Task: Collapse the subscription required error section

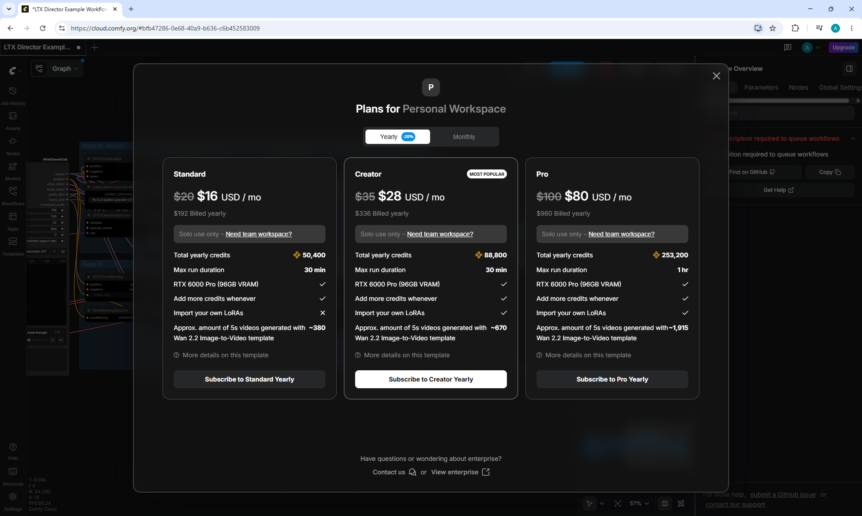Action: 853,139
